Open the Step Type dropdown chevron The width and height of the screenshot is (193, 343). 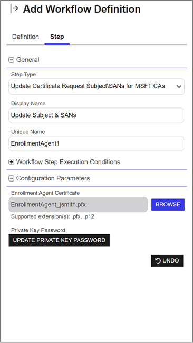(x=179, y=87)
